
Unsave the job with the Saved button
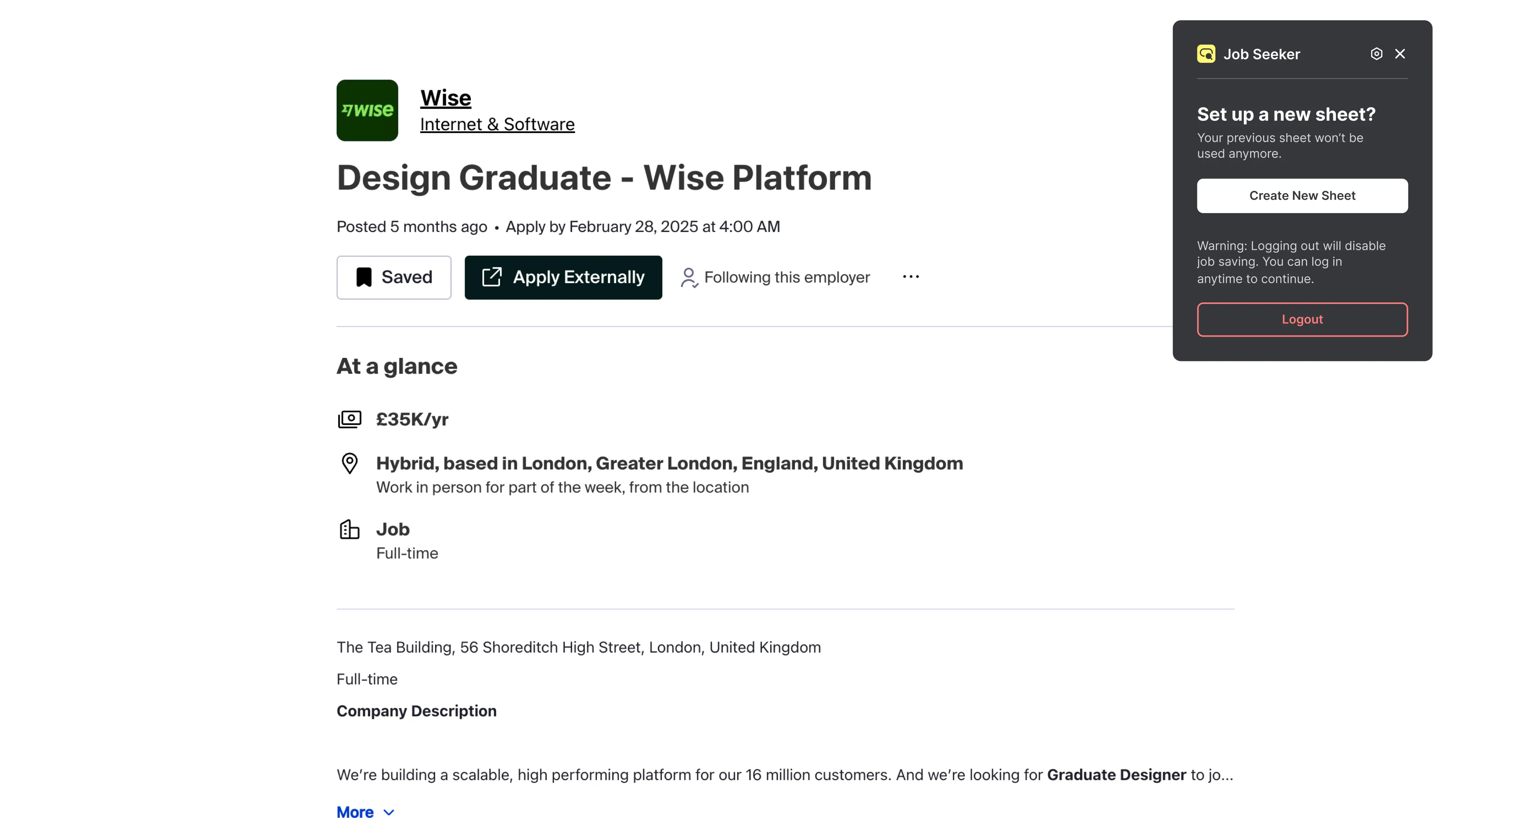pos(394,277)
